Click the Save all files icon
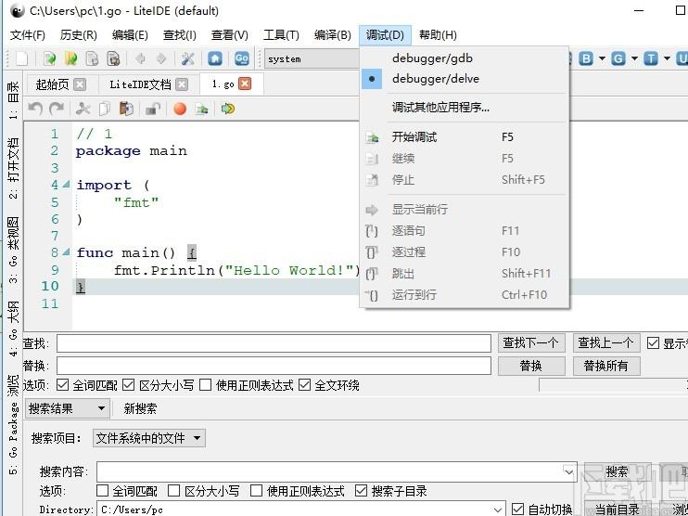The height and width of the screenshot is (516, 688). point(114,58)
